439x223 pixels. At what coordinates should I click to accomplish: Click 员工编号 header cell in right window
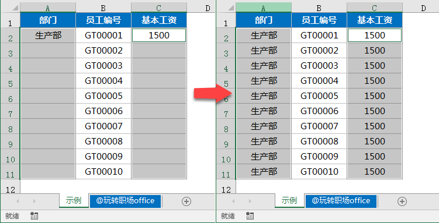(319, 20)
